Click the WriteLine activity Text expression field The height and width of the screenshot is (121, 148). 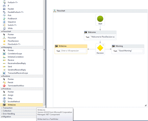[73, 51]
